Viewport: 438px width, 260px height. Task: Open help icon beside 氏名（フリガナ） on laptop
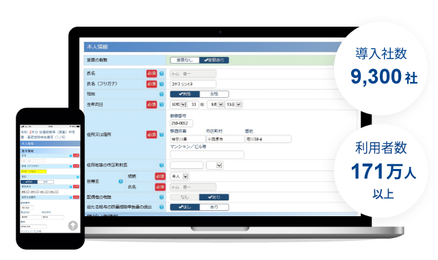(x=162, y=83)
